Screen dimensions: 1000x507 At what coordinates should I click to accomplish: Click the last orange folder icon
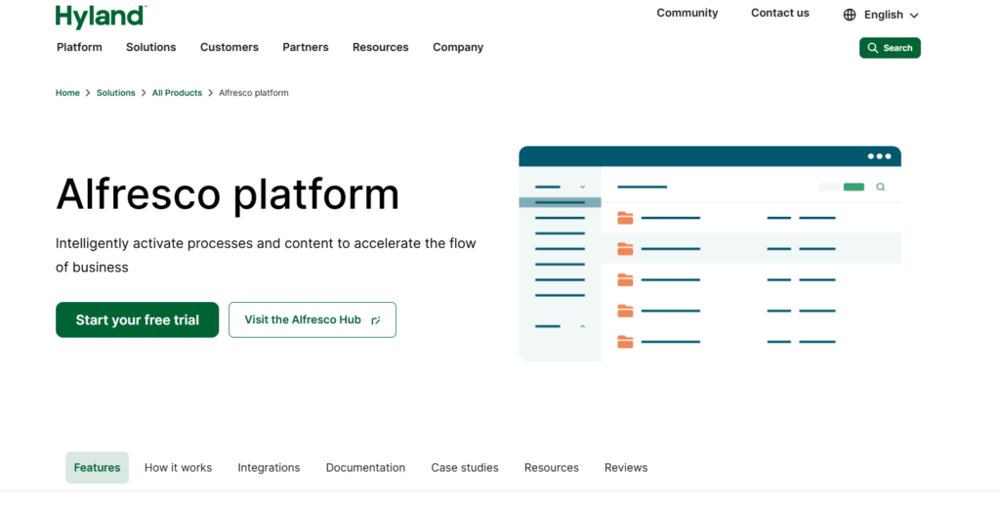point(625,342)
